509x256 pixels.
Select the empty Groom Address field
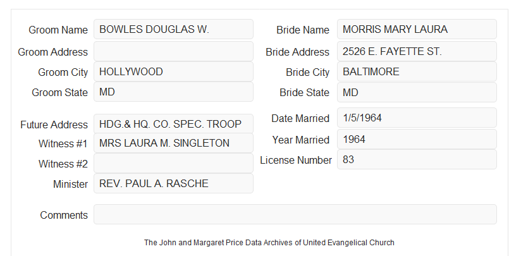pos(173,51)
